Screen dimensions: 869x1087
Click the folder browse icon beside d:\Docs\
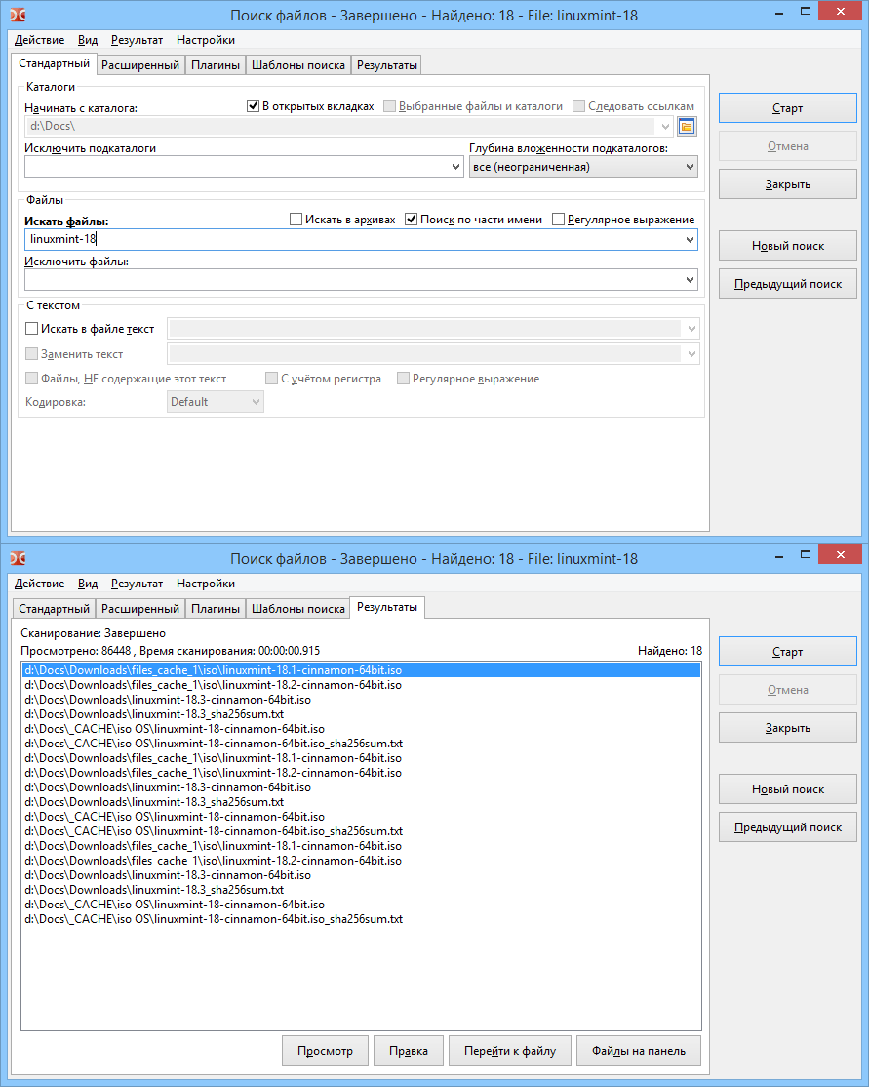coord(687,126)
